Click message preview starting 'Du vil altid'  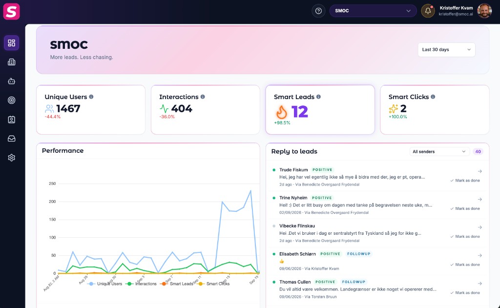(x=358, y=289)
